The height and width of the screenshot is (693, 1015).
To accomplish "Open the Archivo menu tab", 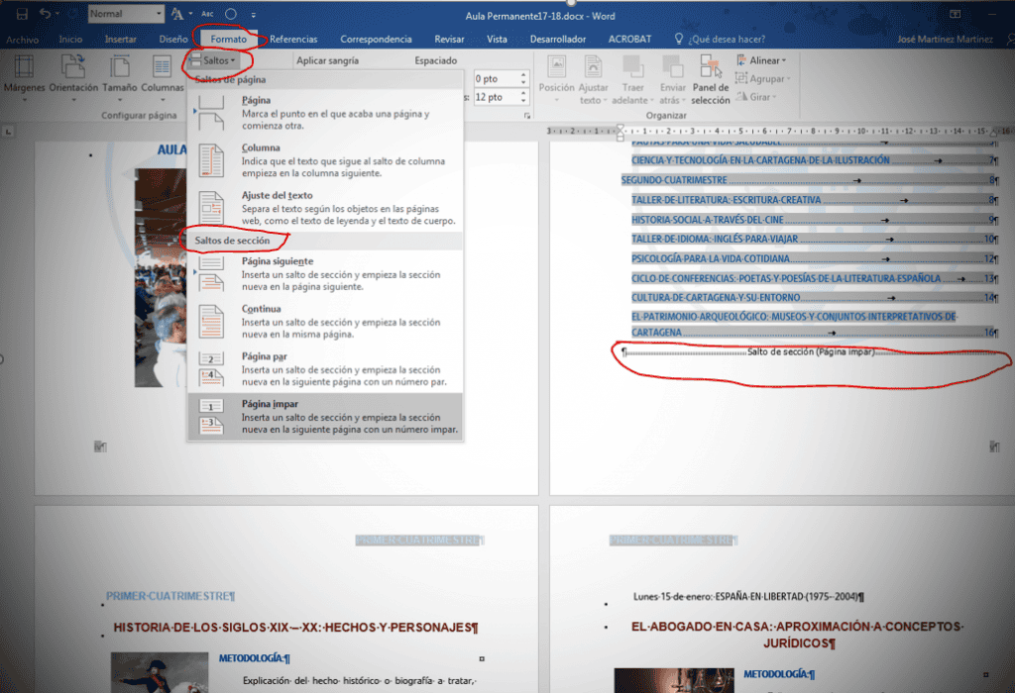I will pyautogui.click(x=23, y=40).
